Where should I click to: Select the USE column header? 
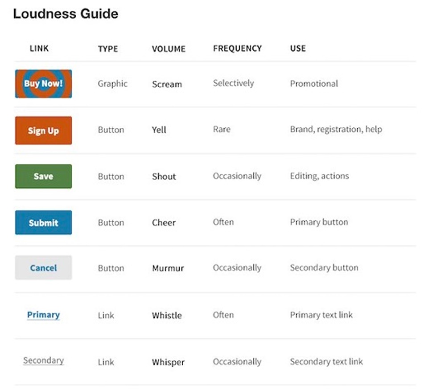click(x=298, y=49)
